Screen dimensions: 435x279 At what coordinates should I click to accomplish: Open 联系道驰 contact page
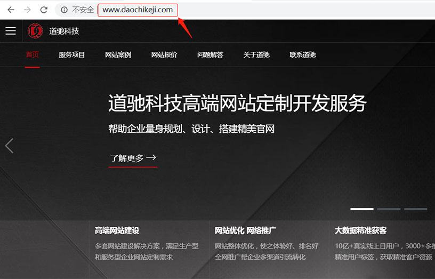pos(303,55)
